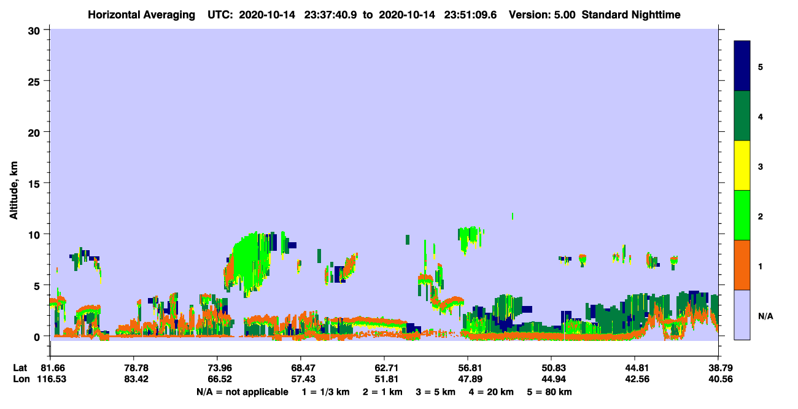Click the yellow color bar segment labeled 3

742,166
